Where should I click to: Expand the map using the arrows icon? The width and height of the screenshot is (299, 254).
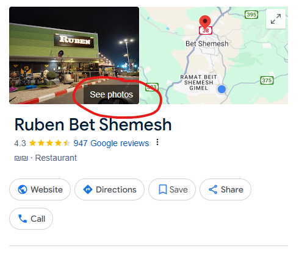coord(276,19)
